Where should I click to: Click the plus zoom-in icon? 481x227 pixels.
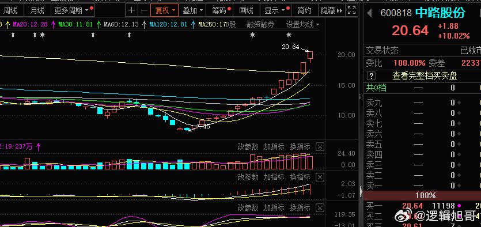[x=131, y=11]
